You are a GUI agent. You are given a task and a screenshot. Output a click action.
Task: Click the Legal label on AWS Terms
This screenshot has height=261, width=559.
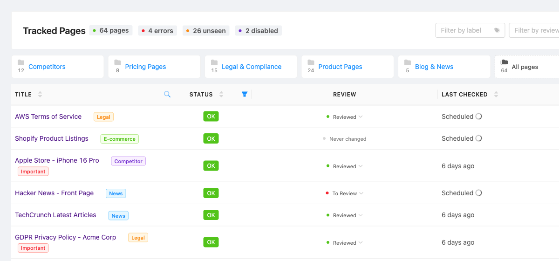pyautogui.click(x=103, y=117)
